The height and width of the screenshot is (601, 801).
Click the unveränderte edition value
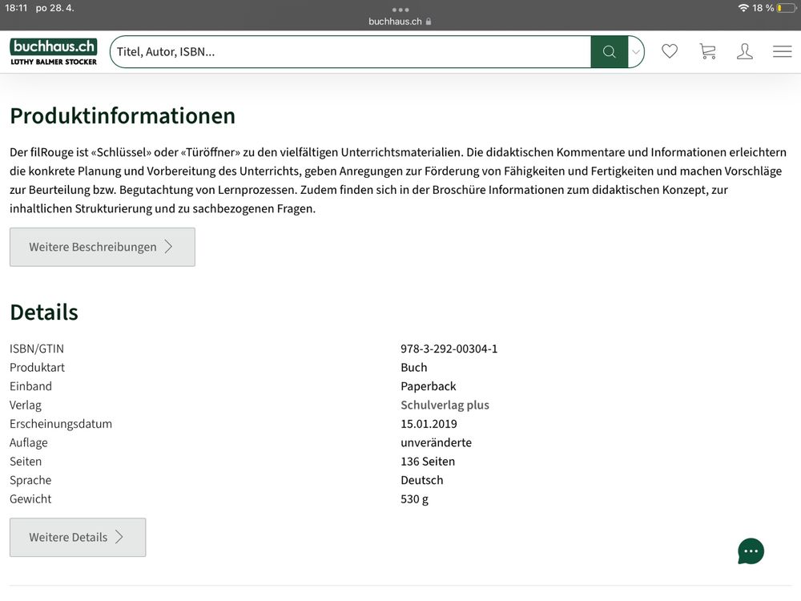point(436,442)
